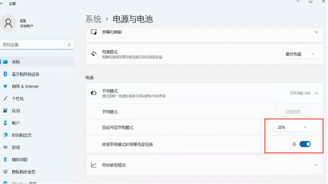Open 游戏 settings
Viewport: 328px width, 184px height.
pos(37,147)
